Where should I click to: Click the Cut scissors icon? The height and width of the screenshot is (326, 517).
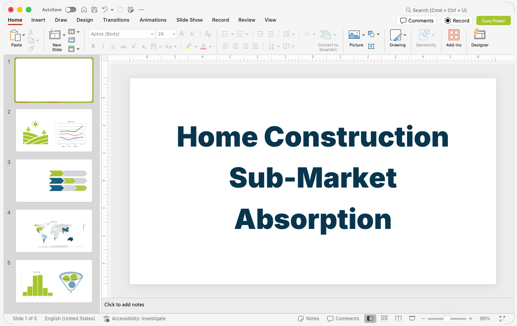pos(31,32)
